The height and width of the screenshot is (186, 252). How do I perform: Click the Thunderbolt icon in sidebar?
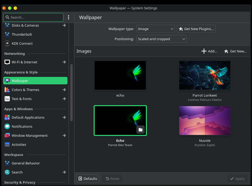pyautogui.click(x=7, y=34)
